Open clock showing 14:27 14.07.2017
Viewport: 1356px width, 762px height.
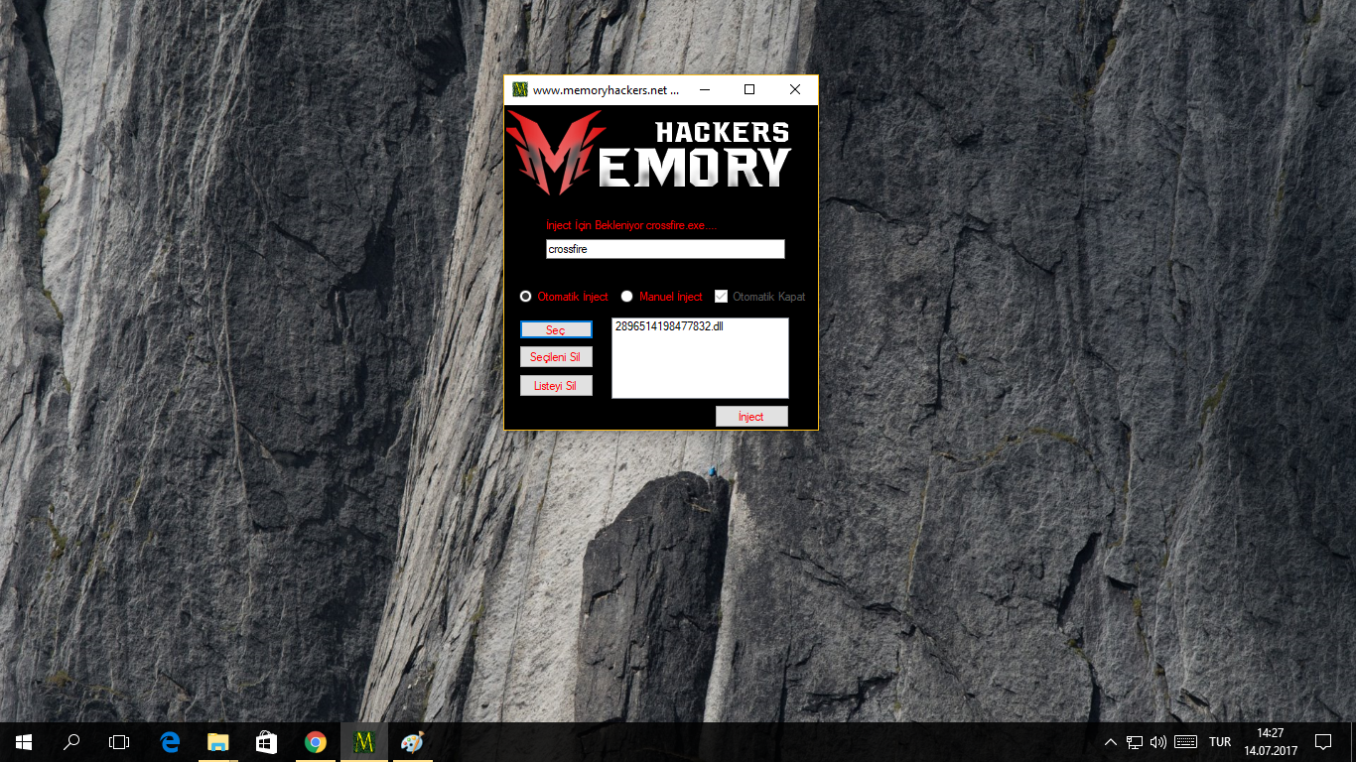1271,742
